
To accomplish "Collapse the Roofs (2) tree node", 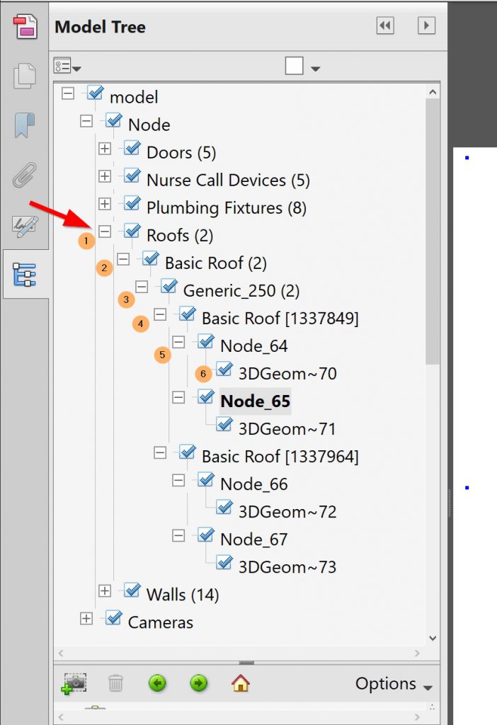I will click(x=105, y=232).
